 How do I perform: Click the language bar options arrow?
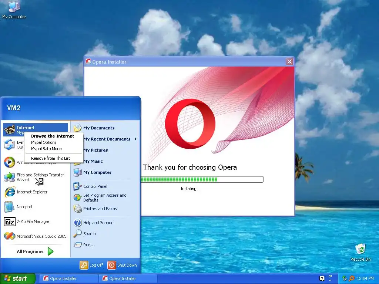point(330,281)
